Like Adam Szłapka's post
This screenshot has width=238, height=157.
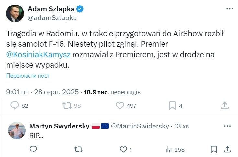(120, 106)
